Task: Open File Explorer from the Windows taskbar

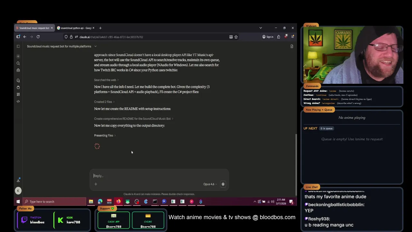Action: 91,202
